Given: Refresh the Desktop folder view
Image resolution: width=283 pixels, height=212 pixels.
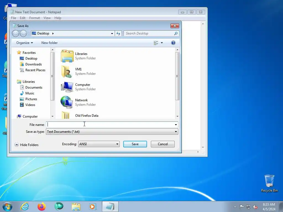Looking at the screenshot, I should tap(118, 33).
